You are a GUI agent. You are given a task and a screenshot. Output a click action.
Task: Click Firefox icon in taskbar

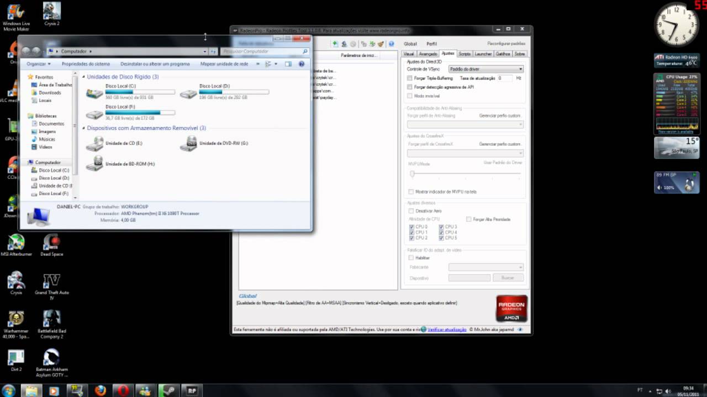pos(101,390)
